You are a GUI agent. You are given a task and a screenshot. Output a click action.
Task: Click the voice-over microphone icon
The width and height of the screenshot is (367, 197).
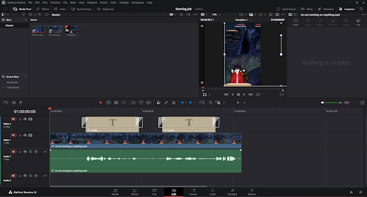point(21,102)
